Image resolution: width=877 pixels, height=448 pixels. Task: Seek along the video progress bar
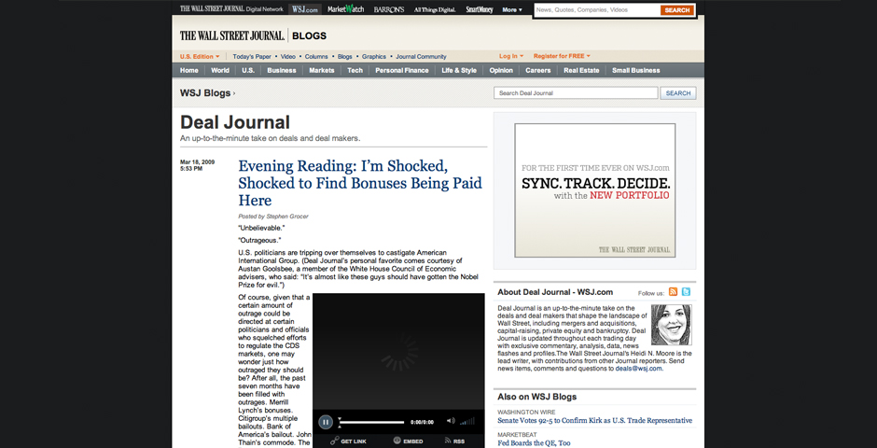pyautogui.click(x=371, y=422)
